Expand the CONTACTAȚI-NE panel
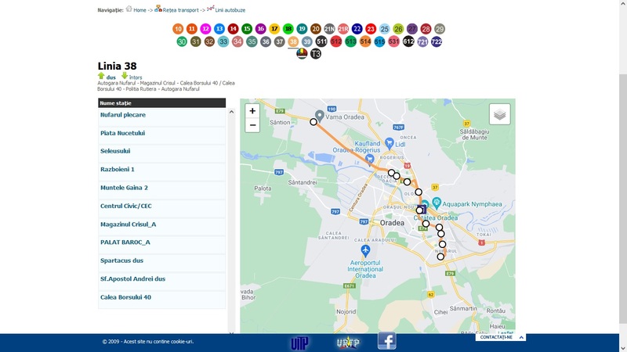Screen dimensions: 627x352 [x=500, y=337]
